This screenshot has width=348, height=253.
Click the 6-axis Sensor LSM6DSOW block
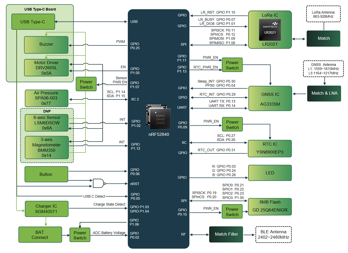coord(47,123)
